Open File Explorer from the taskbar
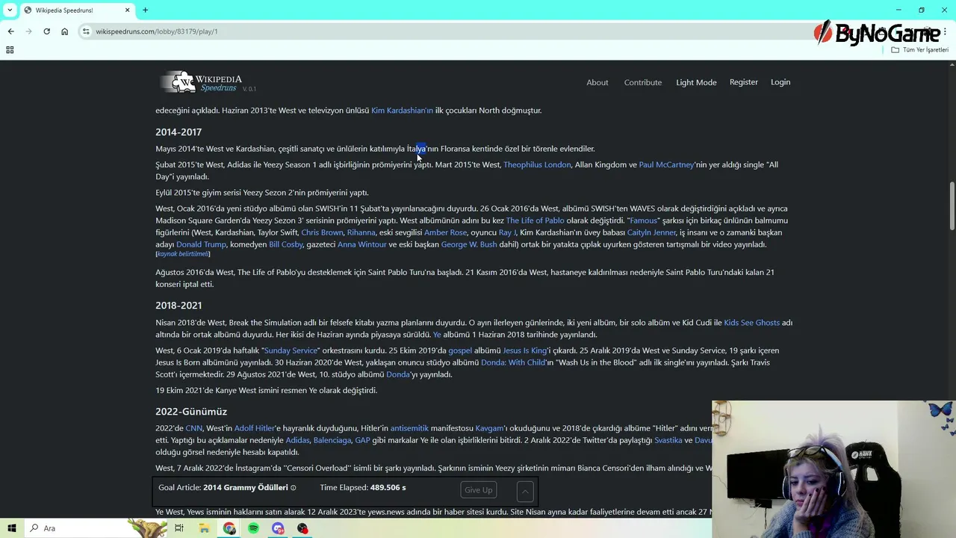Screen dimensions: 956x538 (x=204, y=528)
